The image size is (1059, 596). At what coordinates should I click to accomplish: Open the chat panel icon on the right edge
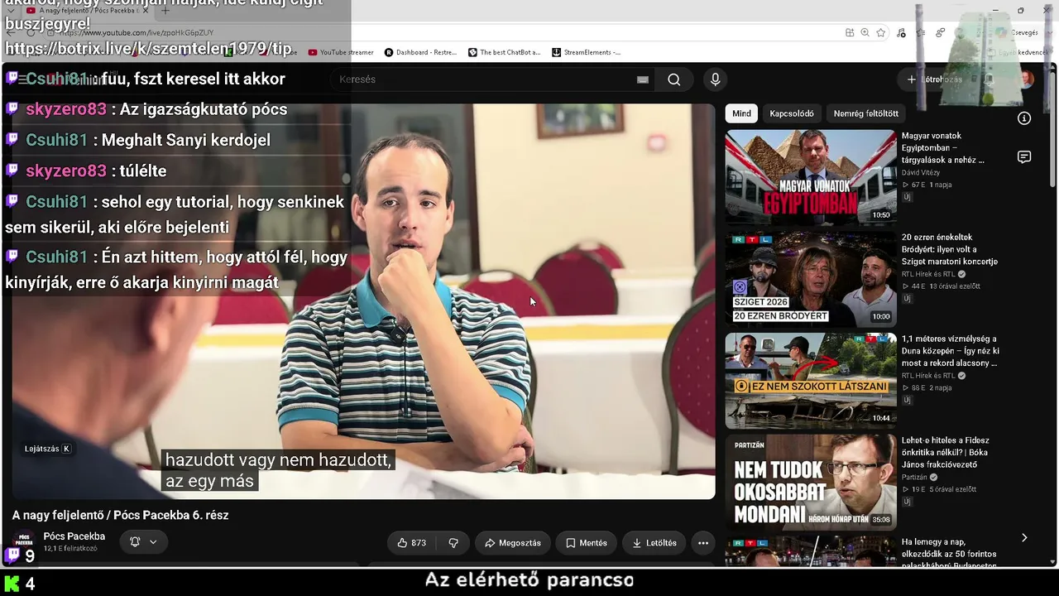[1024, 157]
